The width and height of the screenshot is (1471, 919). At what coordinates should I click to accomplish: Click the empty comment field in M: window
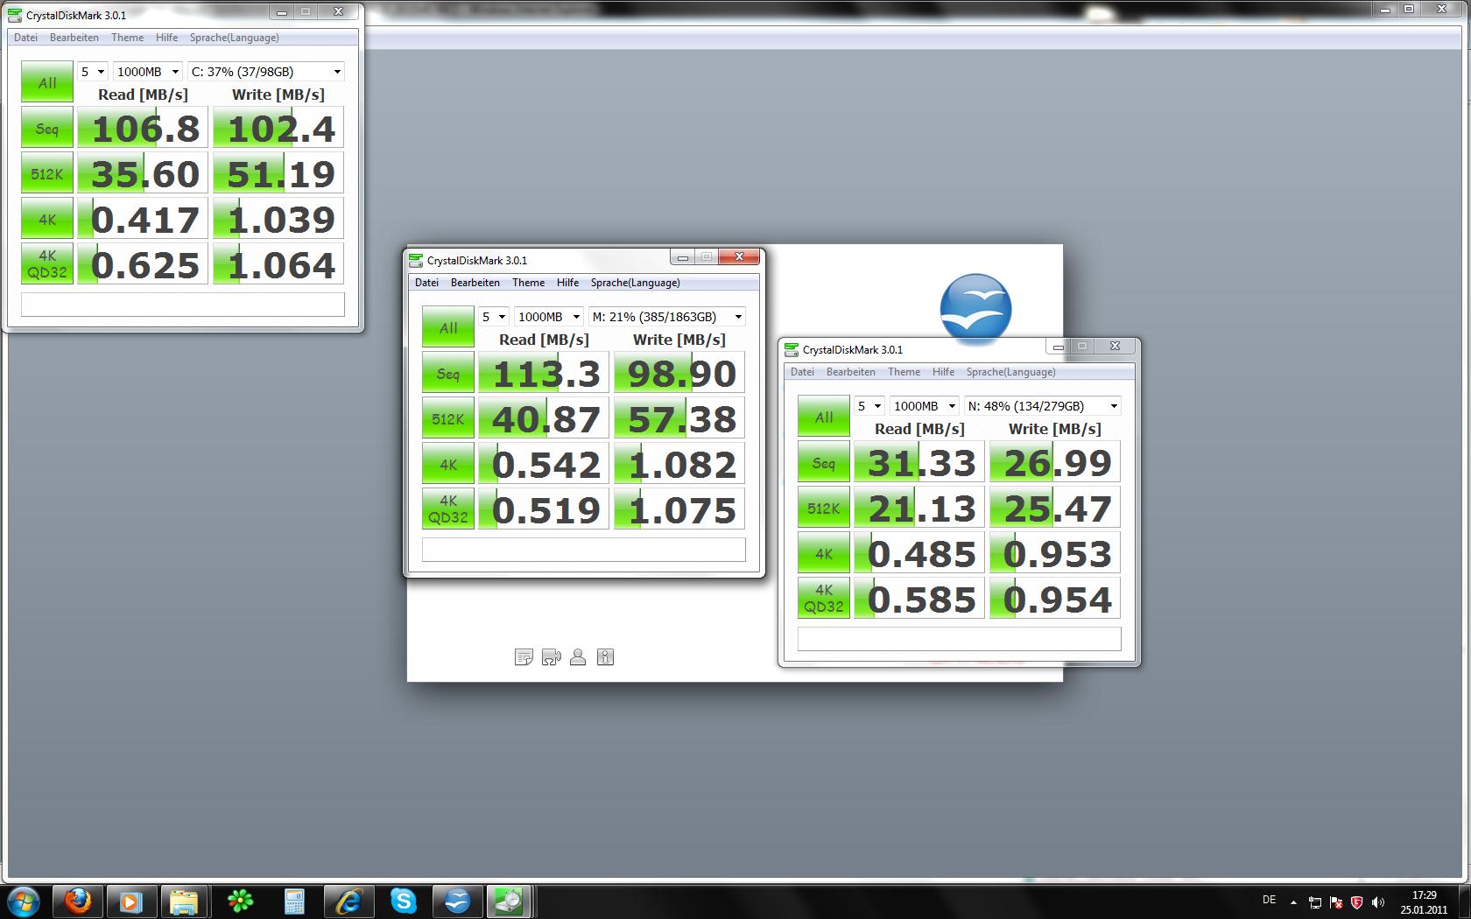click(x=583, y=550)
